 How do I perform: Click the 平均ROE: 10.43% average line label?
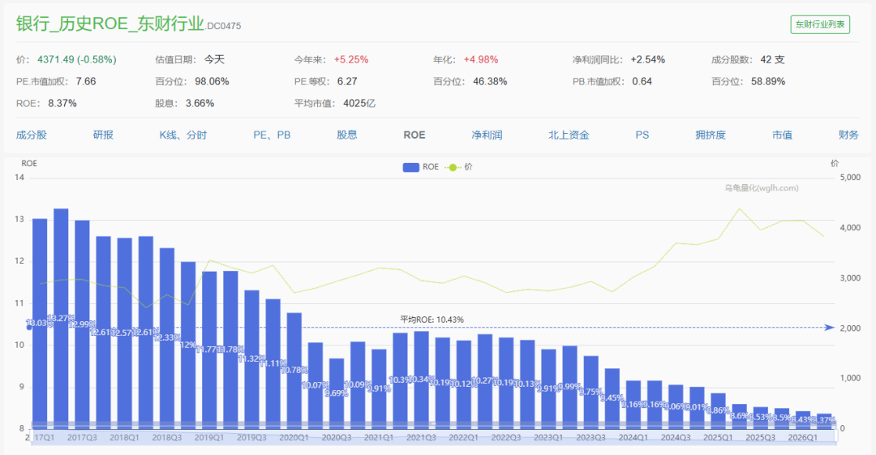click(432, 320)
